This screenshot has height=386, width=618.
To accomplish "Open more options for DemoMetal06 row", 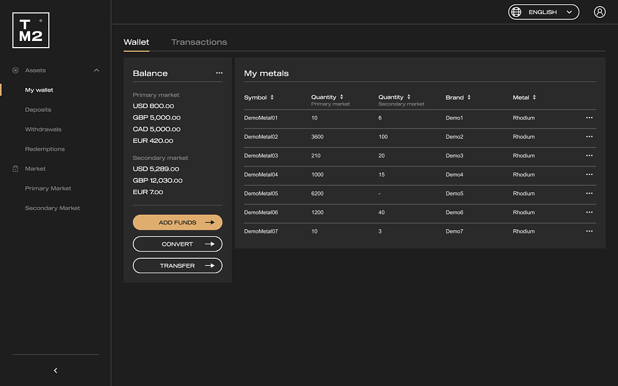I will tap(589, 212).
